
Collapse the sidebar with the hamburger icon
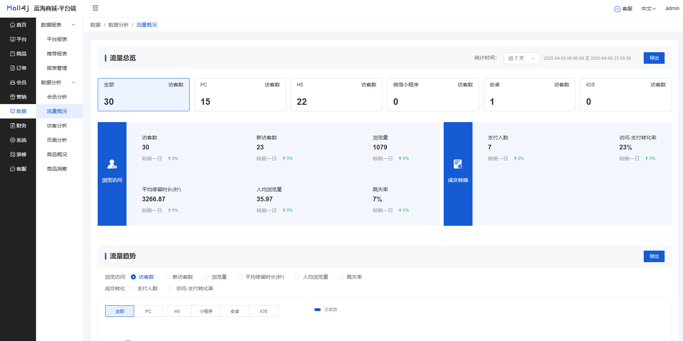tap(96, 8)
